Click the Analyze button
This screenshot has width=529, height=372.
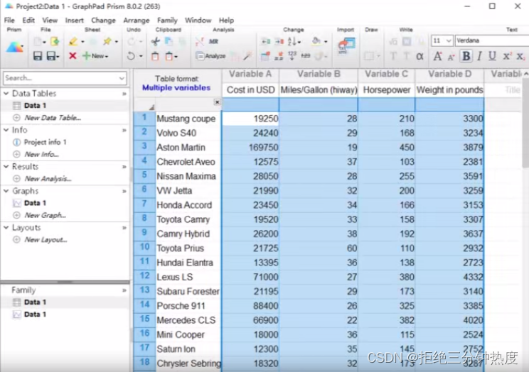tap(211, 56)
